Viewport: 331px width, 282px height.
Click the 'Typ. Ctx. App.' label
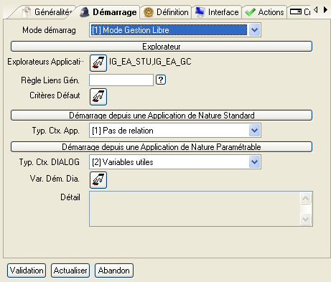click(56, 131)
